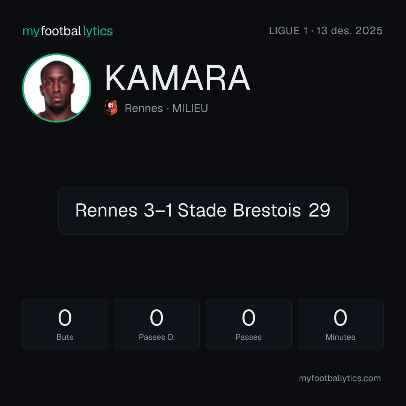Image resolution: width=406 pixels, height=406 pixels.
Task: Open the myfootballytics.com link in footer
Action: pyautogui.click(x=340, y=378)
